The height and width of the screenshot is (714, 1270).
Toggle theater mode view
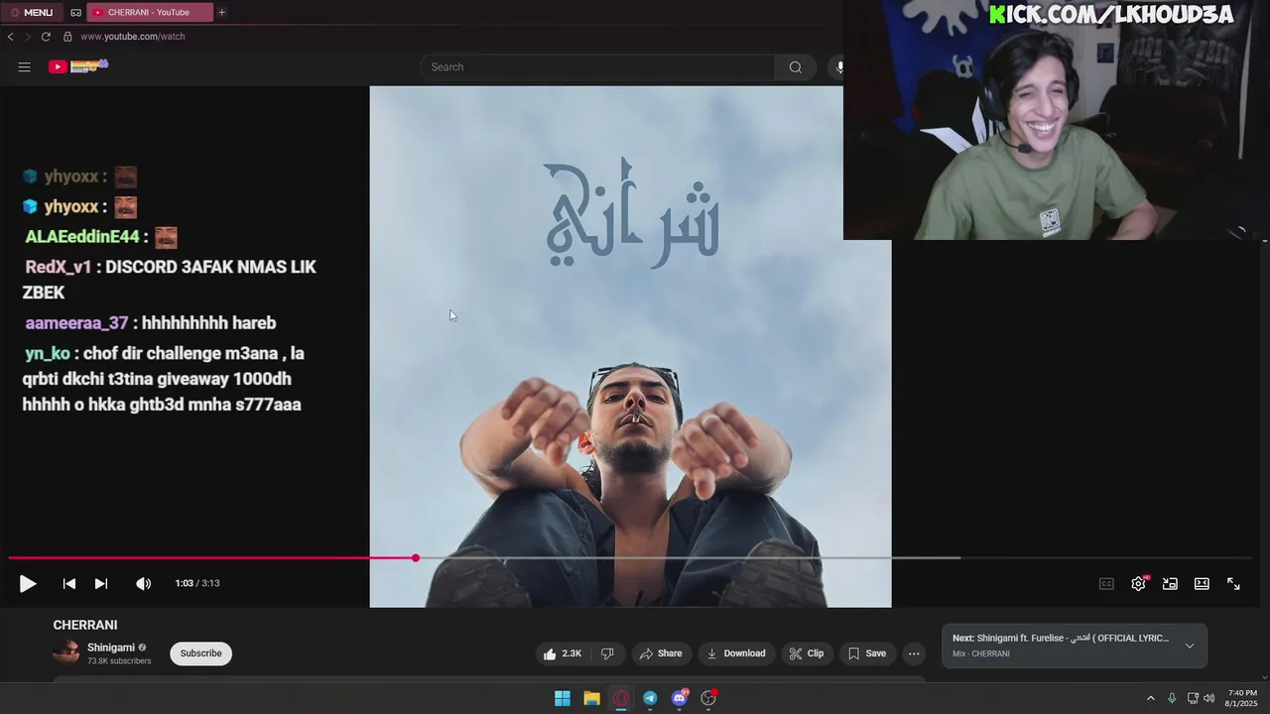1202,584
